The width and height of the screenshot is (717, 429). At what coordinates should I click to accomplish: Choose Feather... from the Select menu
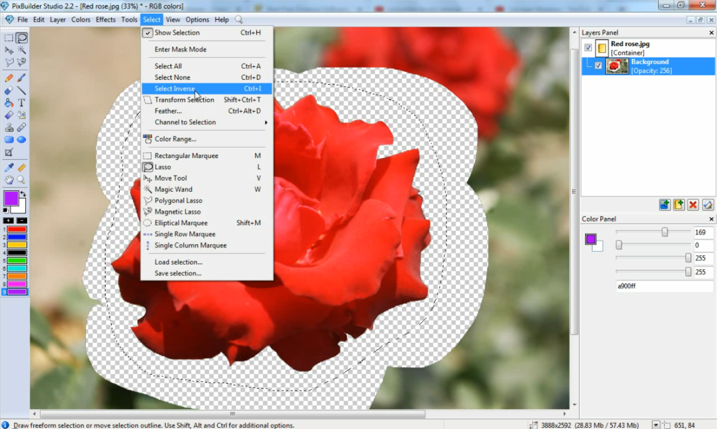168,111
